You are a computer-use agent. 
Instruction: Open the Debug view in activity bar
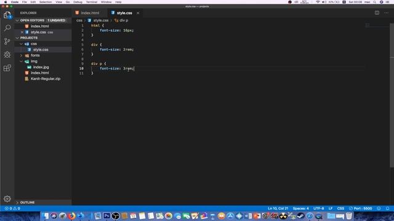[7, 55]
